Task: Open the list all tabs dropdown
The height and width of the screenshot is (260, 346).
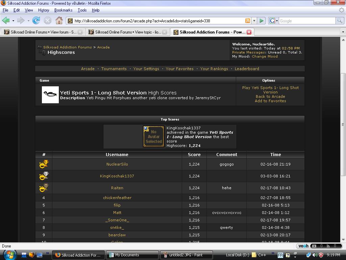Action: tap(343, 32)
